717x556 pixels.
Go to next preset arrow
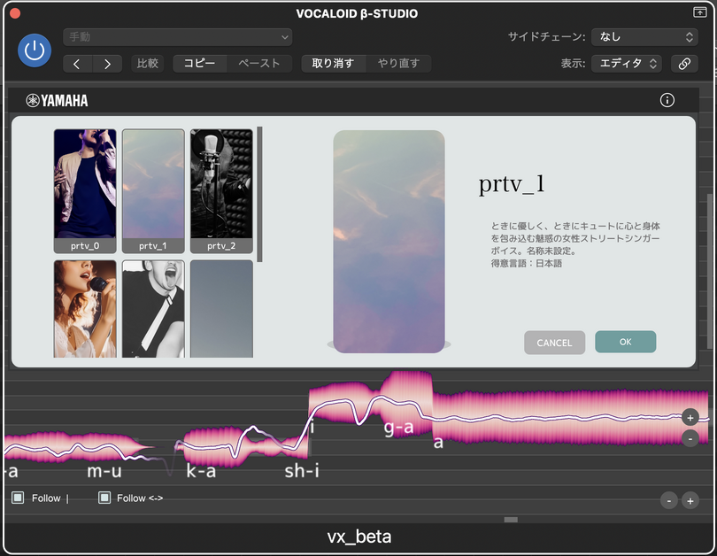click(x=107, y=64)
